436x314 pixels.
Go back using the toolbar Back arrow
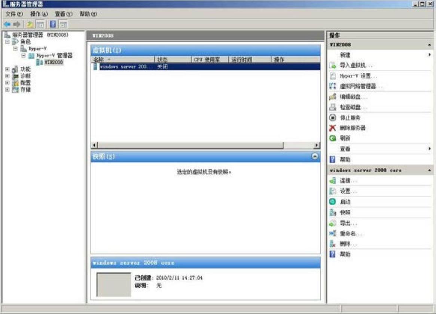tap(7, 24)
